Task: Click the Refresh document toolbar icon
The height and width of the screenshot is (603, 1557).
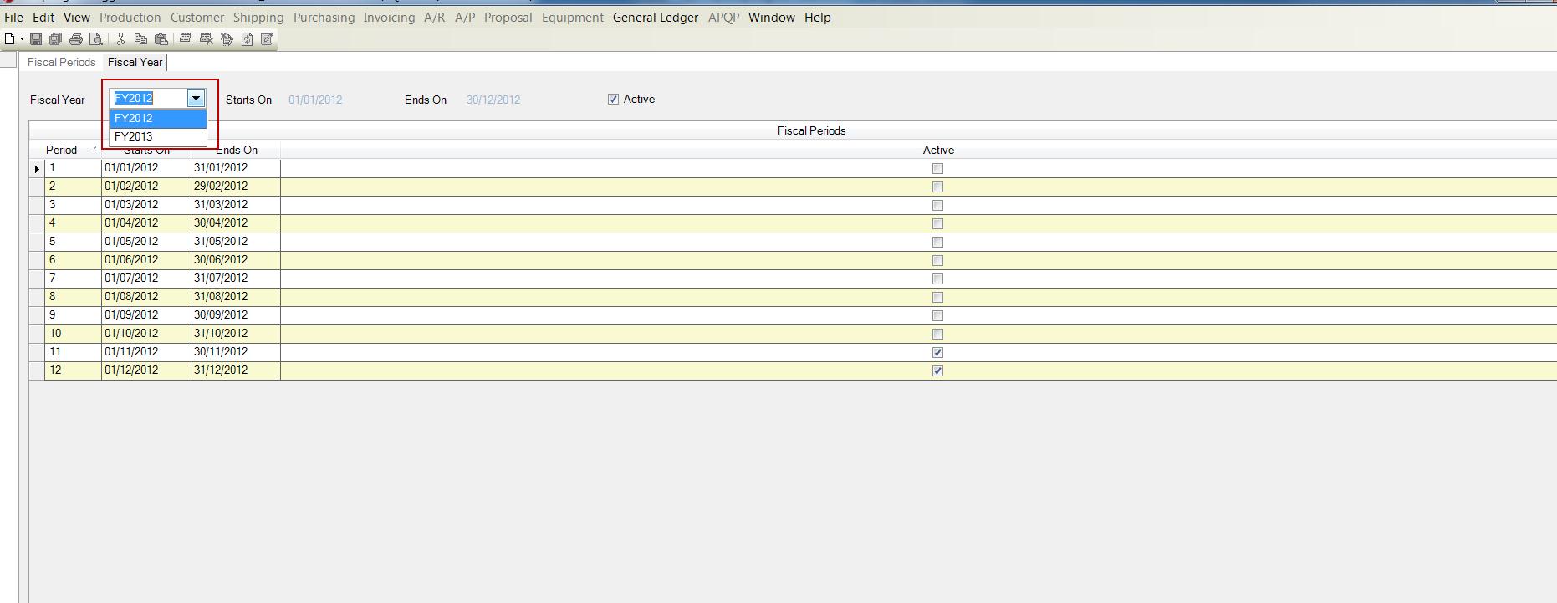Action: (248, 39)
